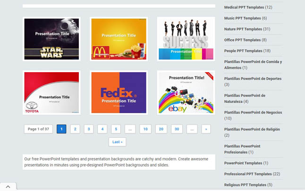Open Nature PPT Templates category
Image resolution: width=305 pixels, height=191 pixels.
[x=243, y=29]
